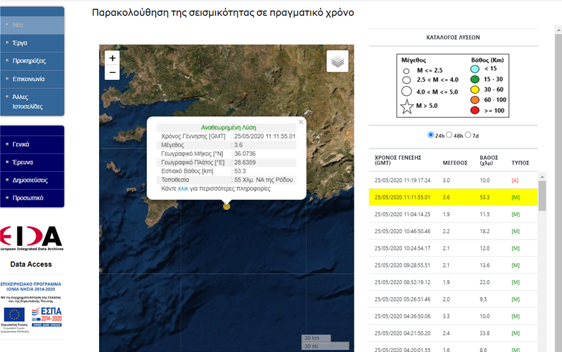This screenshot has height=352, width=562.
Task: Open the Επικοινωνία menu item
Action: point(33,79)
